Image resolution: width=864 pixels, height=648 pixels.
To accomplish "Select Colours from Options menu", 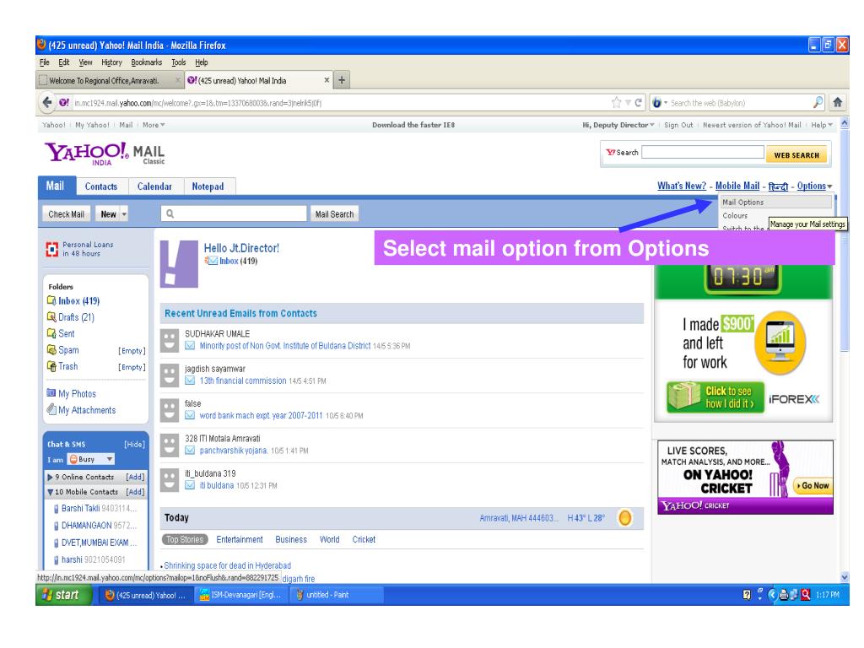I will click(x=735, y=215).
